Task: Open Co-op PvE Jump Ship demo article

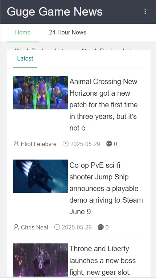Action: coord(106,188)
